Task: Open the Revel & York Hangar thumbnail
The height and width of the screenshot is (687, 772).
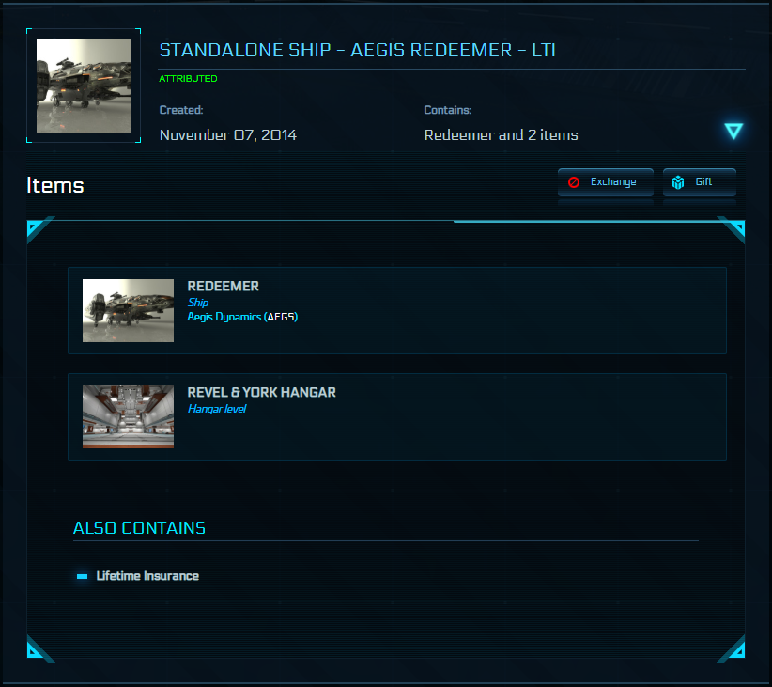Action: (128, 416)
